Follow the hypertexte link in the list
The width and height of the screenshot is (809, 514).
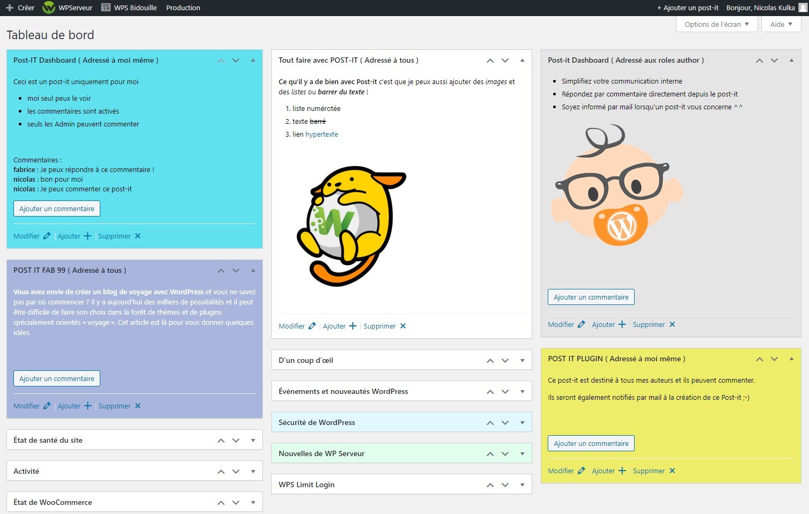321,135
